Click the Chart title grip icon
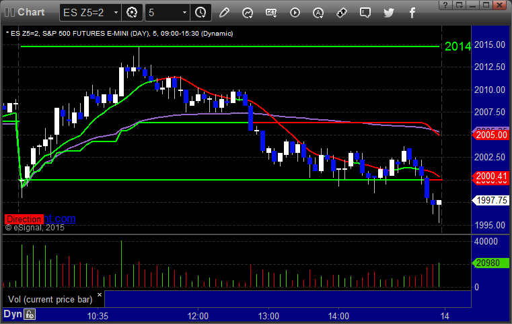 9,12
